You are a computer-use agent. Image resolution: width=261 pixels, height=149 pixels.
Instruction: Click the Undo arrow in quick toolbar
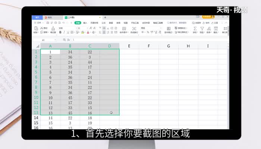[x=63, y=23]
